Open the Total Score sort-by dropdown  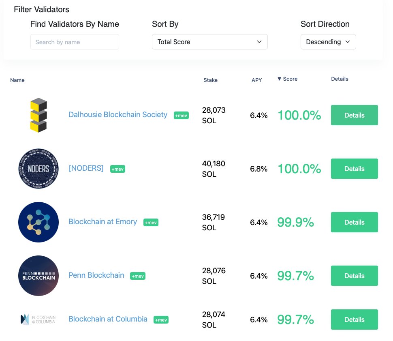coord(209,42)
